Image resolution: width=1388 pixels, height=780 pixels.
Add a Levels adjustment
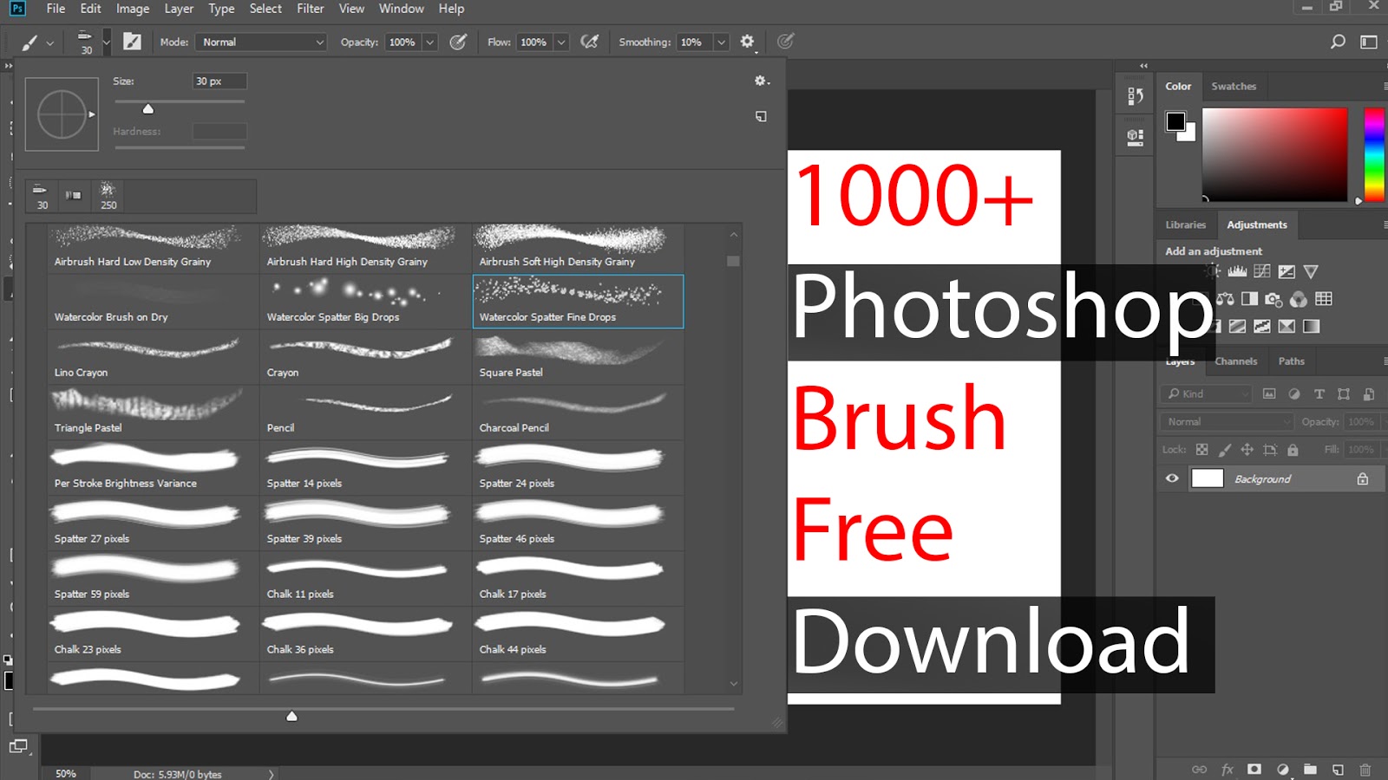click(1238, 271)
